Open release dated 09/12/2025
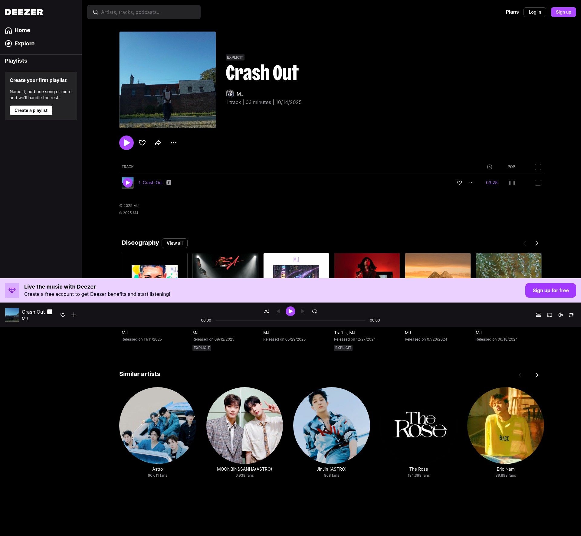The width and height of the screenshot is (581, 536). [225, 266]
